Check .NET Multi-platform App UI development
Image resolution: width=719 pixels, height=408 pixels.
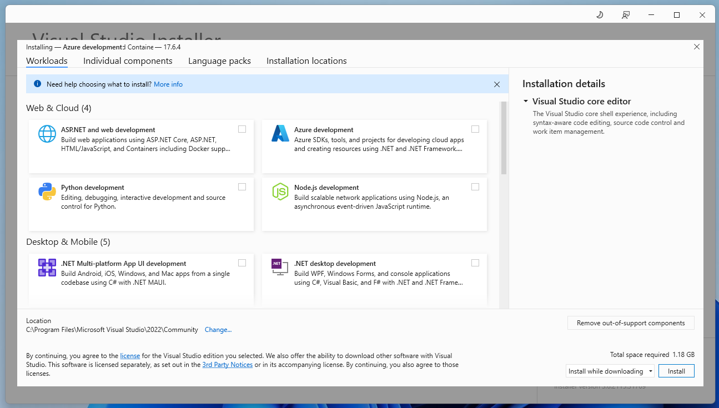click(242, 263)
